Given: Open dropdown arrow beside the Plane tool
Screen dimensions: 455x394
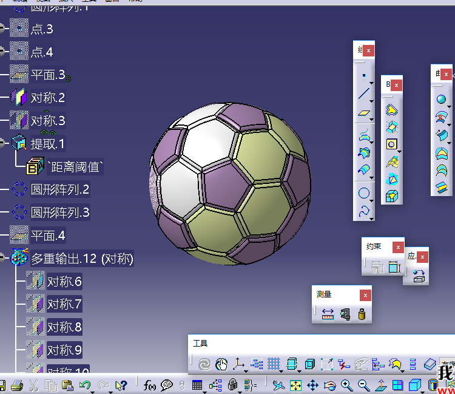Looking at the screenshot, I should (371, 118).
